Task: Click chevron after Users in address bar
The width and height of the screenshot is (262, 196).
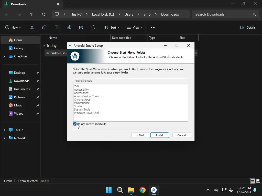Action: (138, 14)
